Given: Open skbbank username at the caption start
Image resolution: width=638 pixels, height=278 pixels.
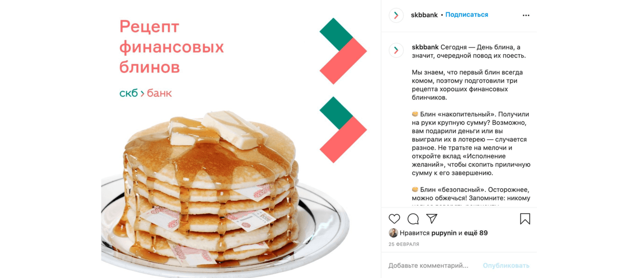Looking at the screenshot, I should (425, 47).
